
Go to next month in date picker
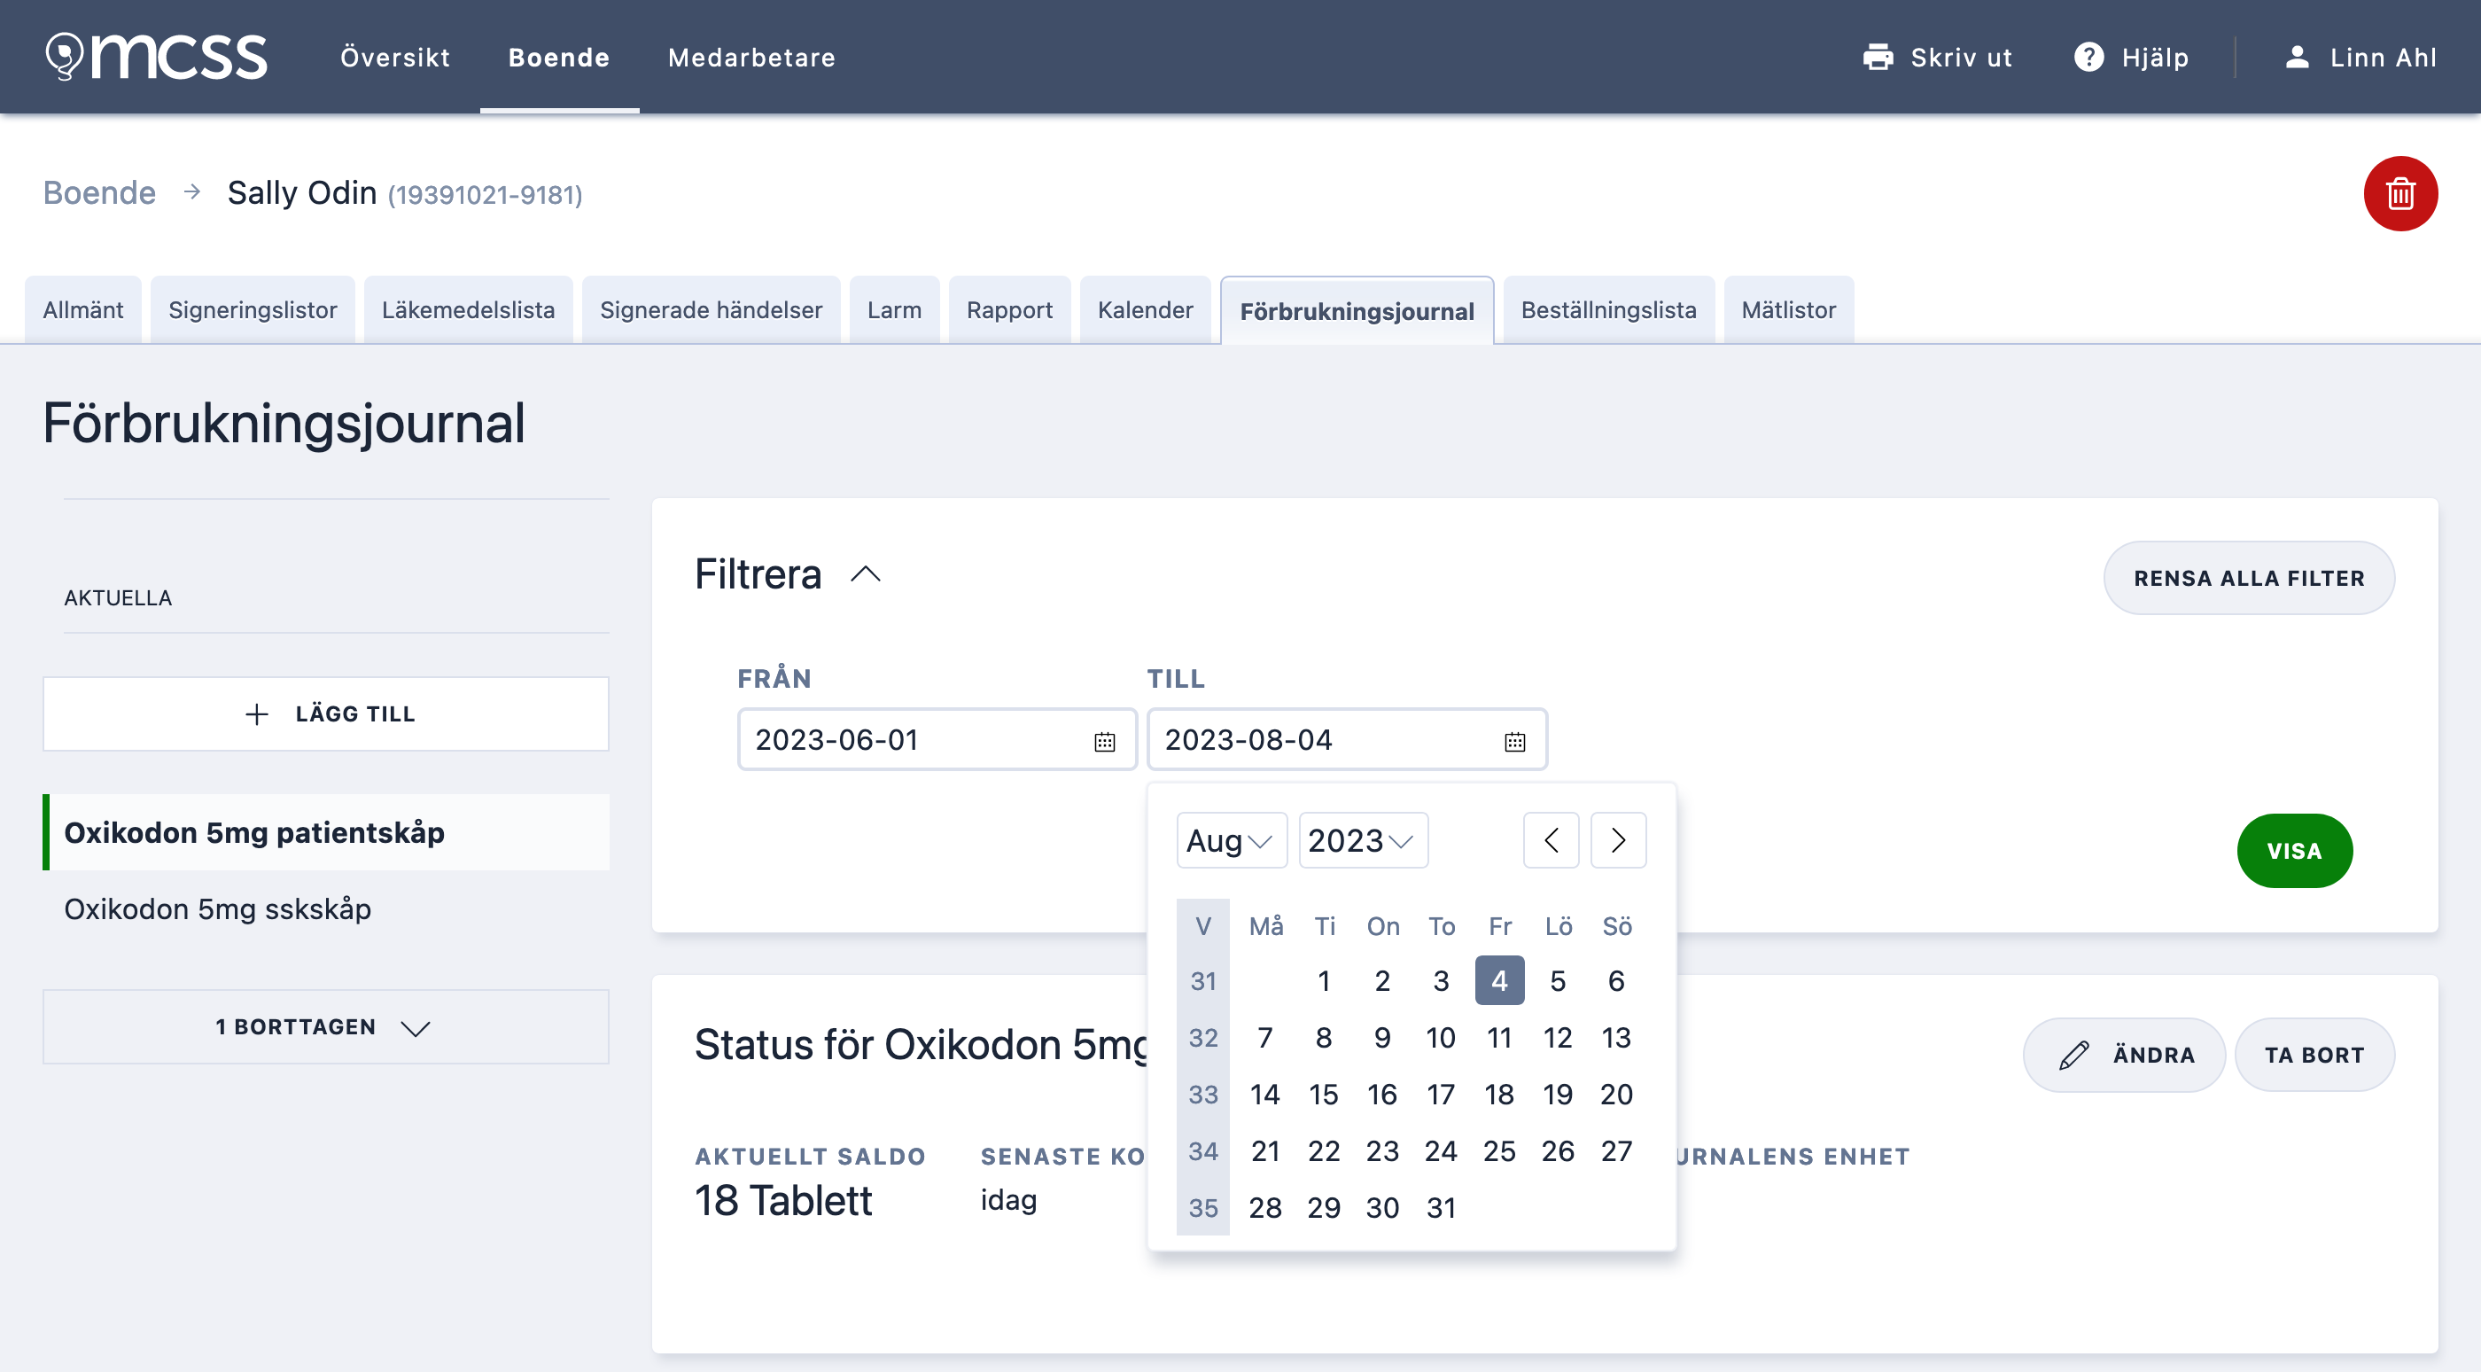pos(1617,840)
